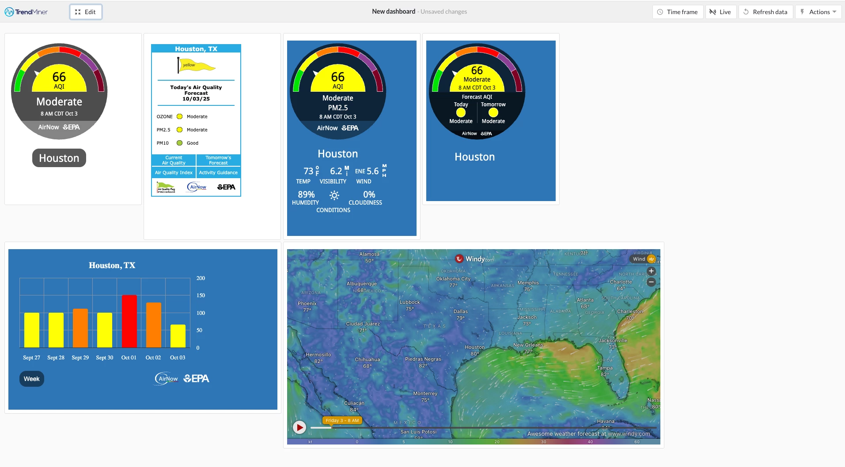The width and height of the screenshot is (845, 467).
Task: Click the AirNow logo below weekly chart
Action: click(x=167, y=378)
